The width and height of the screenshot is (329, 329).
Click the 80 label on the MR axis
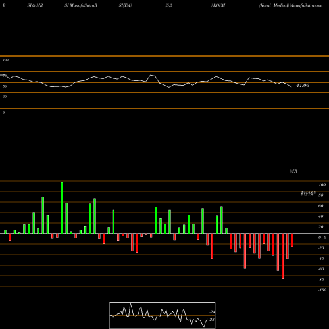tap(321, 195)
